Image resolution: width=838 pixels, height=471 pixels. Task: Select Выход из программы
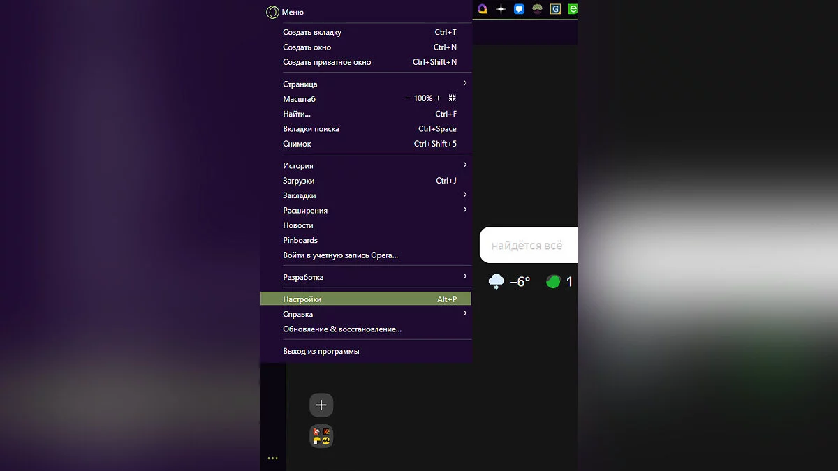pos(366,351)
